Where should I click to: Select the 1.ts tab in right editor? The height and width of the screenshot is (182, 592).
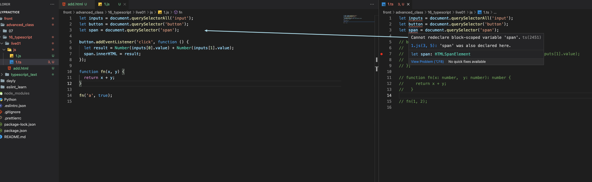click(x=390, y=4)
